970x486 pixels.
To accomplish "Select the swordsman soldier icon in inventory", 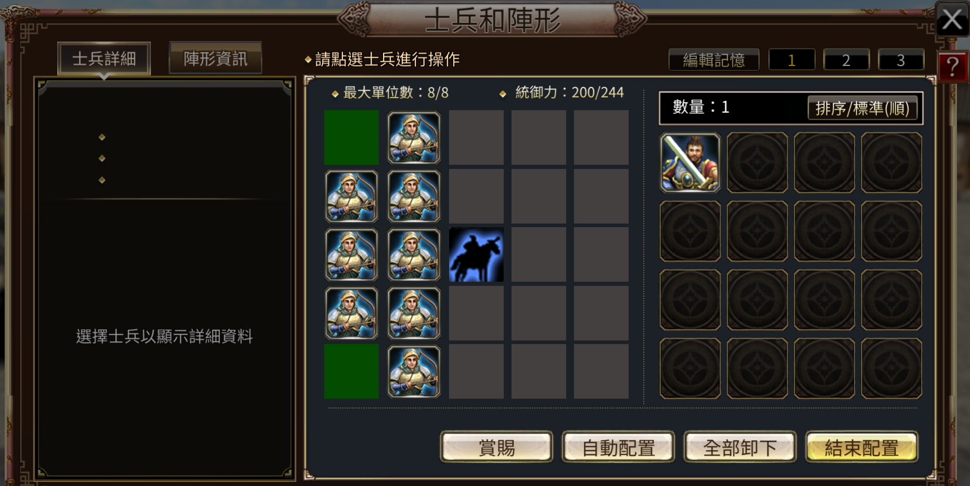I will 690,162.
